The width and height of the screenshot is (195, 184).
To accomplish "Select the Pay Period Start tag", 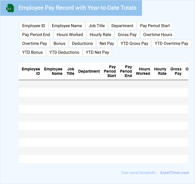I will (x=155, y=26).
